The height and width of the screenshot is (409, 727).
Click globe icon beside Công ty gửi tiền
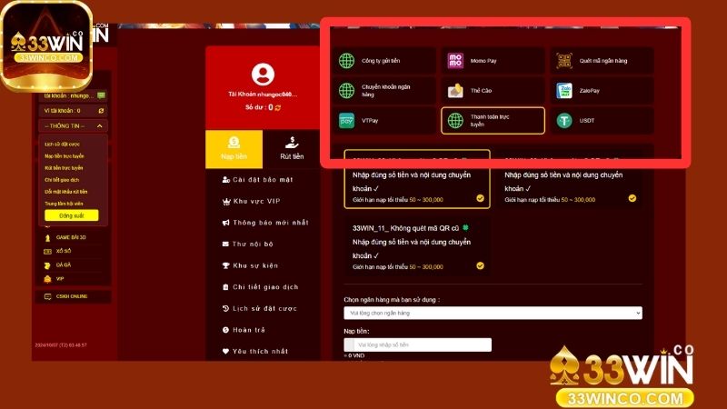pos(346,60)
